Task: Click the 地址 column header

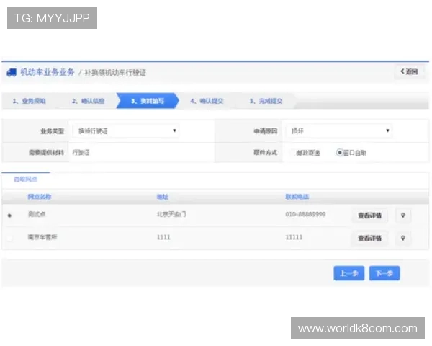Action: point(162,197)
